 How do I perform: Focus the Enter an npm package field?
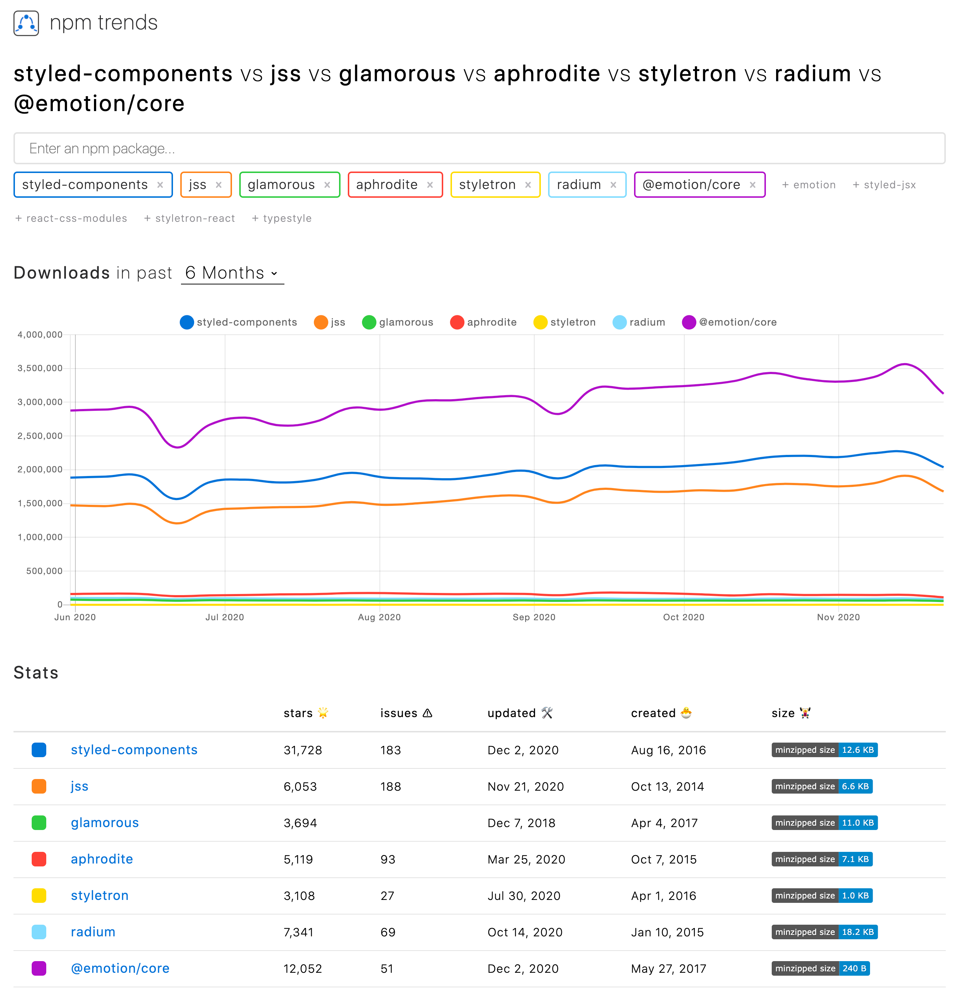click(479, 149)
